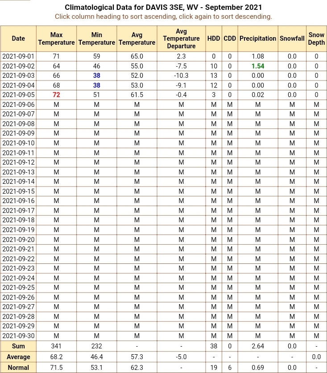
Task: Click the average max temperature 68.2
Action: click(56, 357)
